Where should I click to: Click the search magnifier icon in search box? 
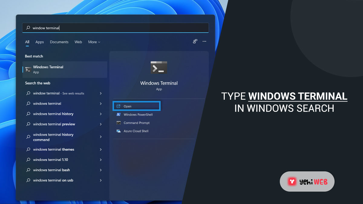28,28
